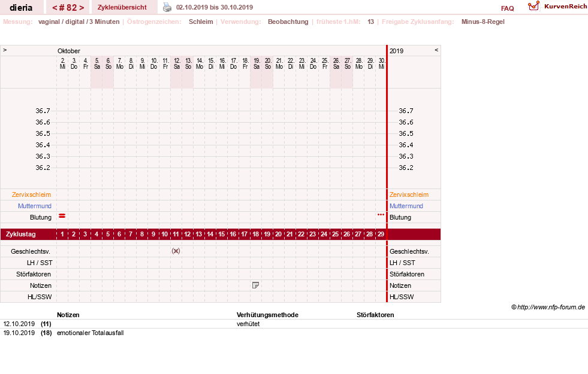Image resolution: width=588 pixels, height=374 pixels.
Task: Click the printer icon
Action: (167, 7)
